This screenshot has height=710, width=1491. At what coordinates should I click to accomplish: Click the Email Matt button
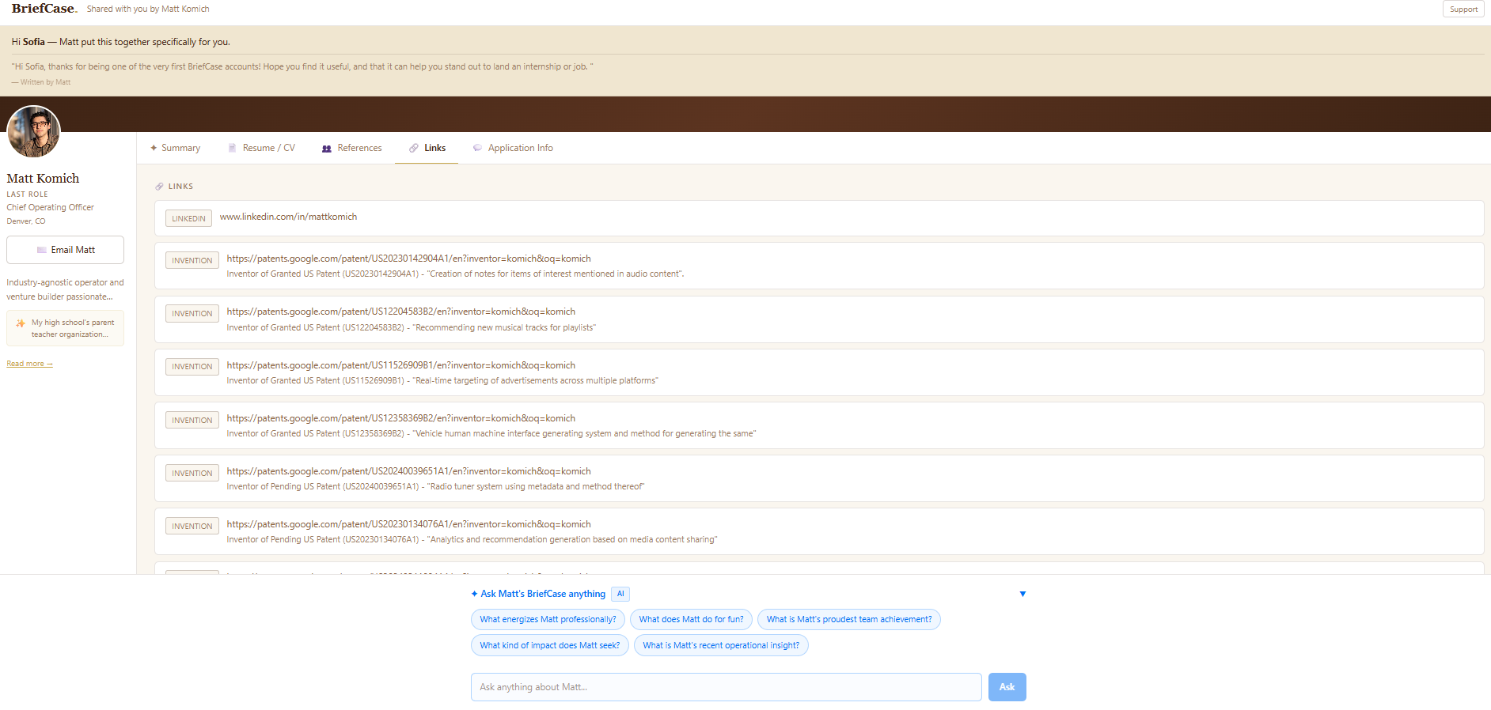[x=65, y=250]
